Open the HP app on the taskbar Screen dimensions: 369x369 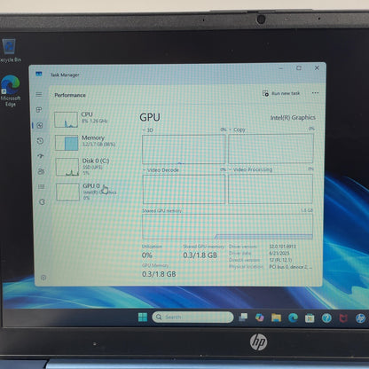tap(360, 318)
